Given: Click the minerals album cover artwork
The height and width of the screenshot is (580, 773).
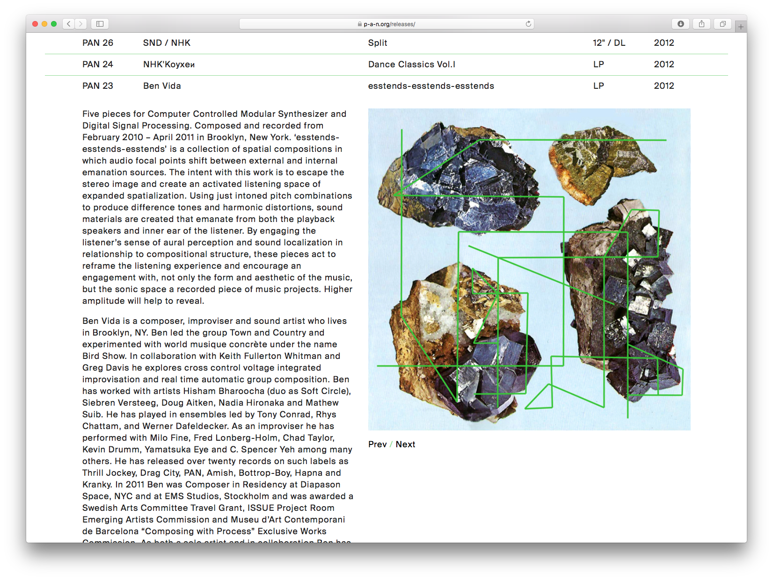Looking at the screenshot, I should (529, 269).
